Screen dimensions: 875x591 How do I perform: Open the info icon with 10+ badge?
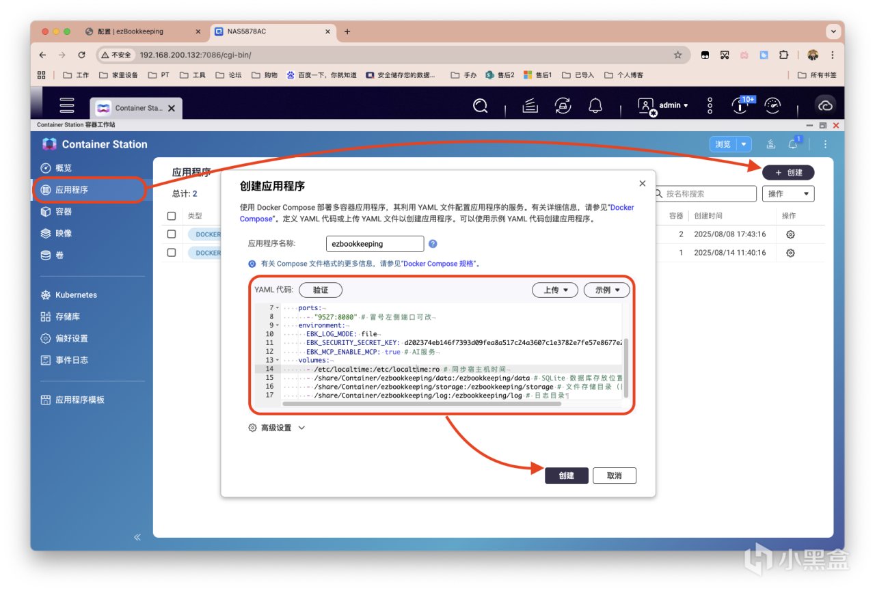click(741, 105)
